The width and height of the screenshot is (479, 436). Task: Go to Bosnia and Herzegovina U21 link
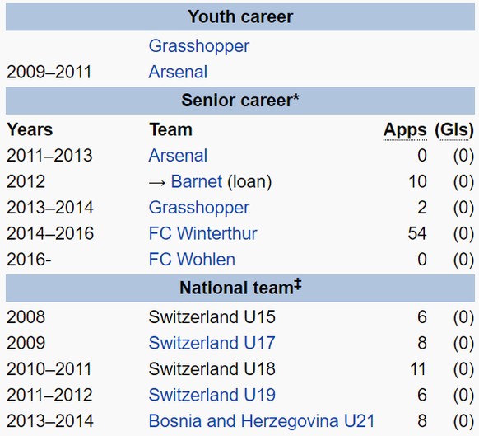pyautogui.click(x=262, y=421)
